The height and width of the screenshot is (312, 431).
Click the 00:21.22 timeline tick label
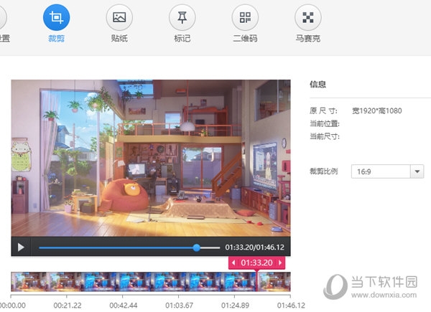(68, 305)
